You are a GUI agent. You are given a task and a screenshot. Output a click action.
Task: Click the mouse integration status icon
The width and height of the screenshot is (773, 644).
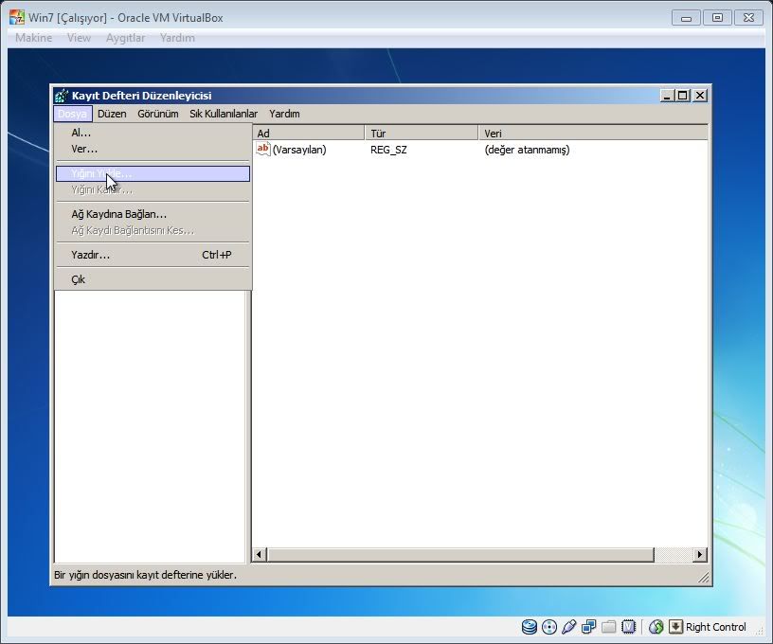[x=656, y=627]
